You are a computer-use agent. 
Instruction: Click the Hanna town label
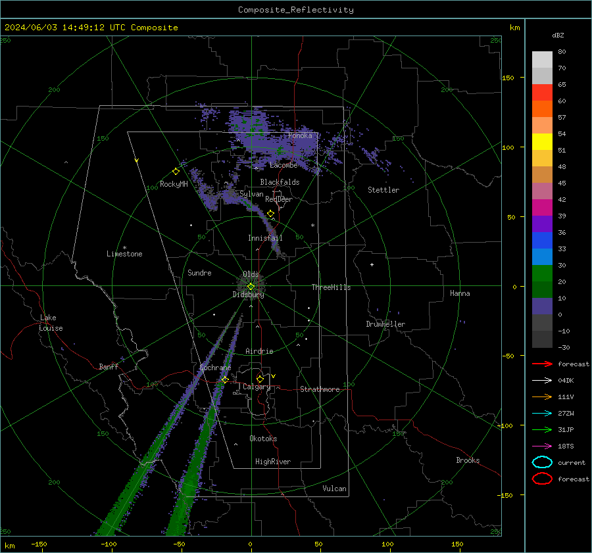click(x=460, y=293)
